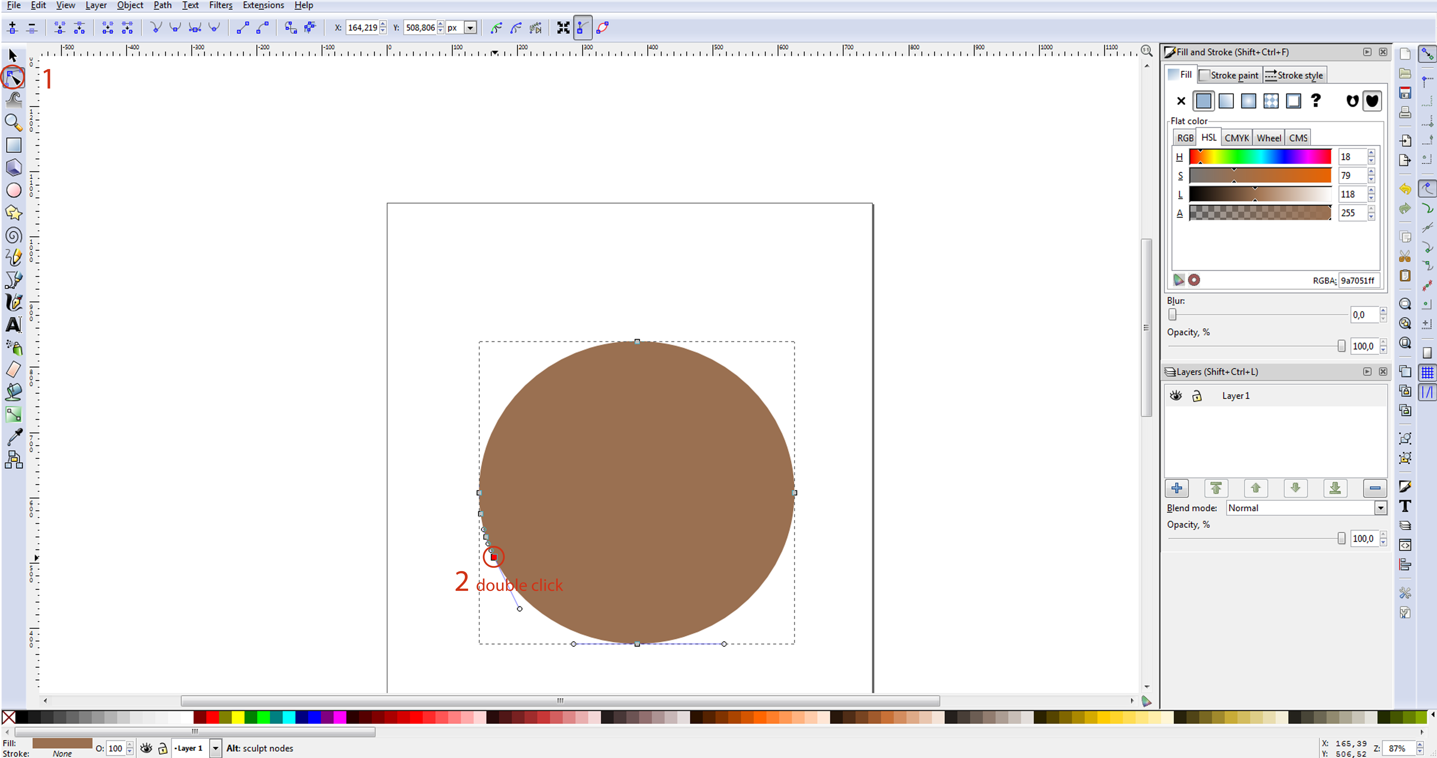Toggle Layer 1 visibility eye in Layers panel

tap(1176, 396)
